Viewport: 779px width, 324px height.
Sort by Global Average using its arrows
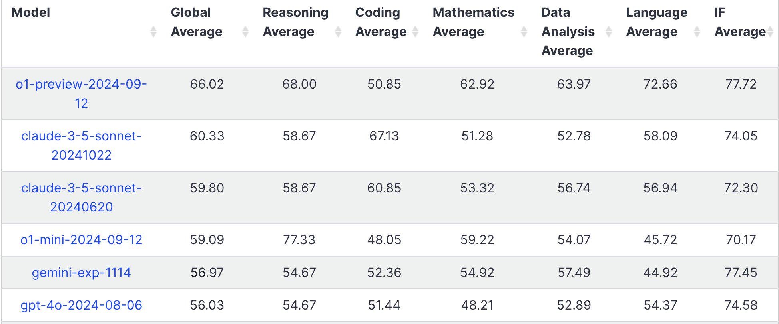[x=245, y=32]
